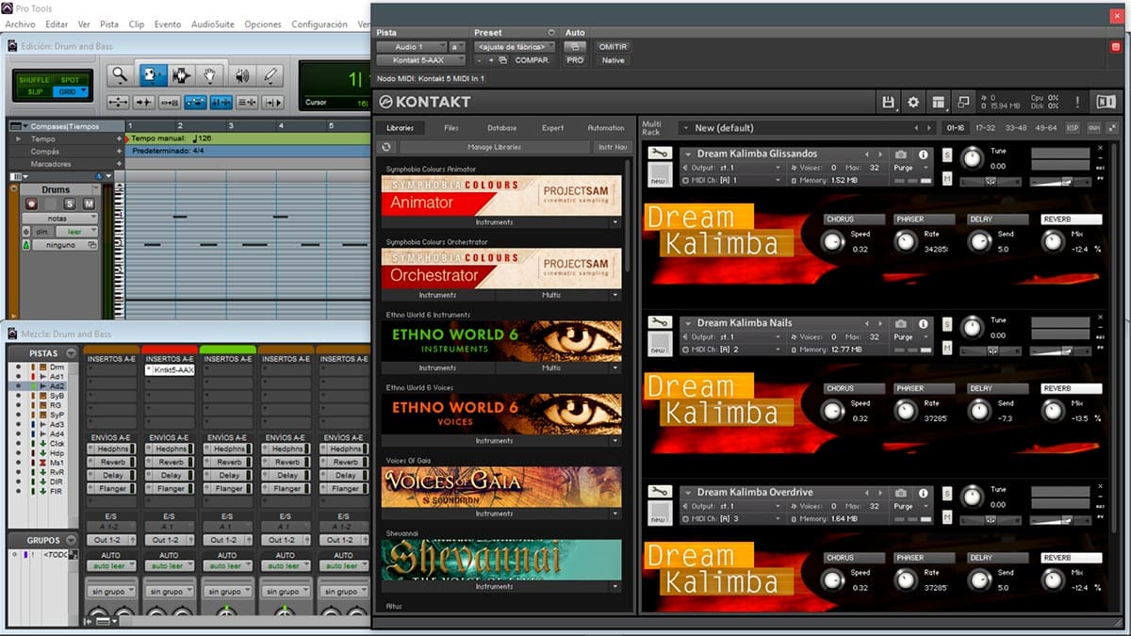
Task: Open wrench edit mode for Dream Kalimba Overdrive
Action: tap(661, 493)
